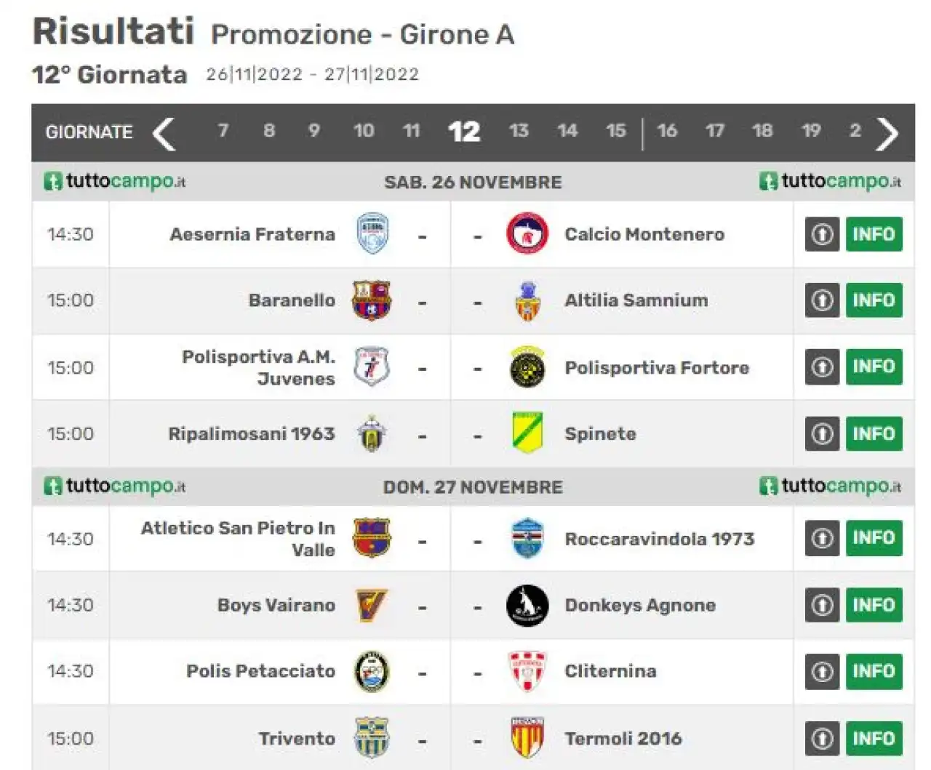Open the Termoli 2016 striped crest

point(527,737)
